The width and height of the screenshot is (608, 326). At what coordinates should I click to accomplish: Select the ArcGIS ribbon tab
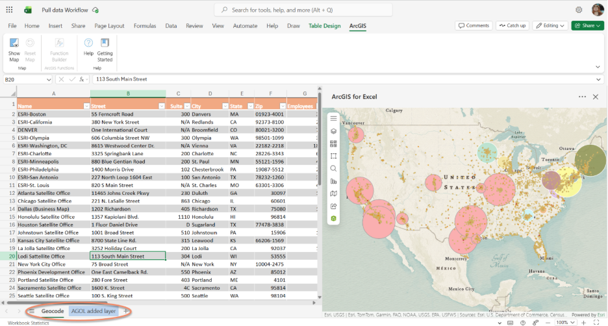(x=357, y=25)
